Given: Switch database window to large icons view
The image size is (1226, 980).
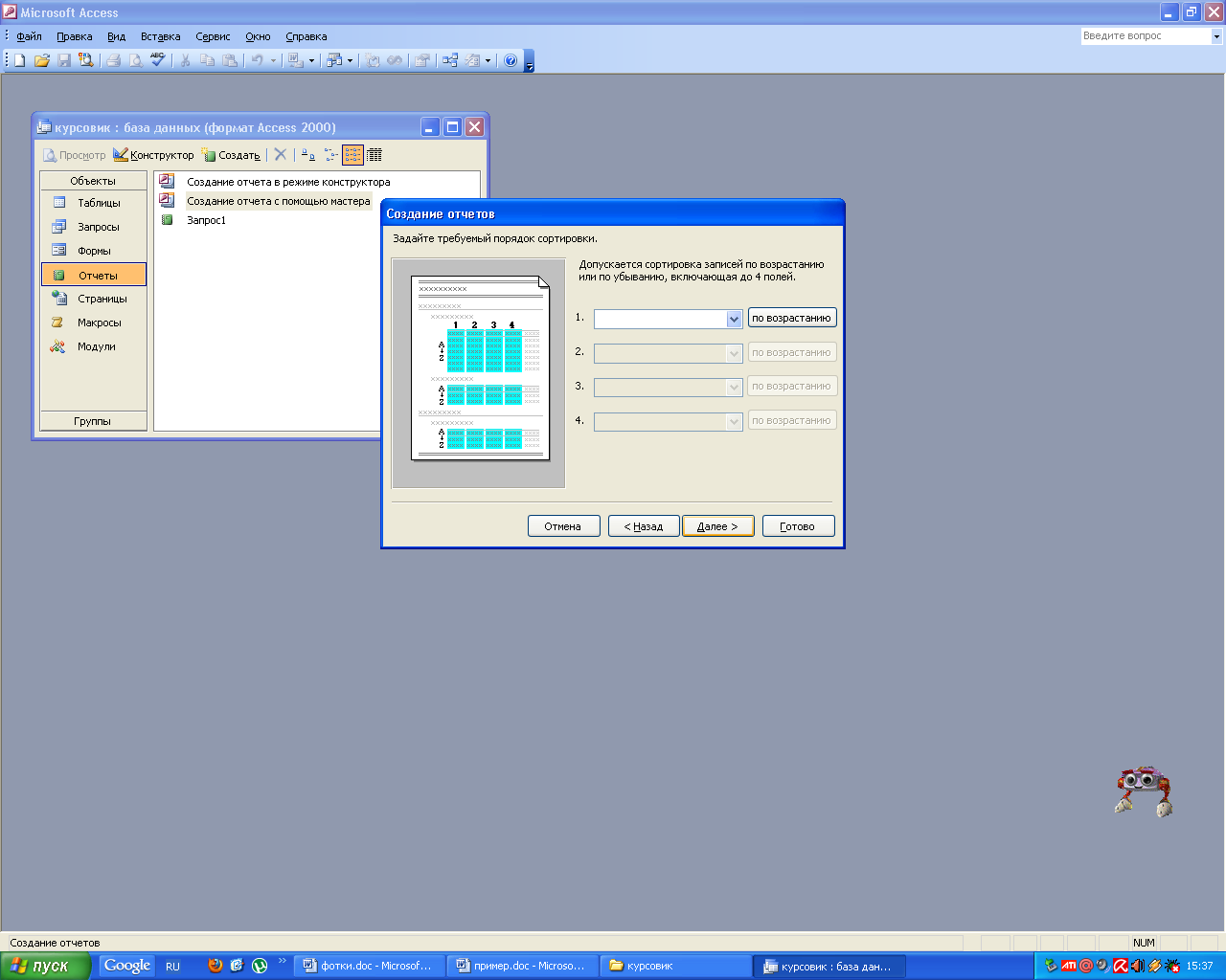Looking at the screenshot, I should tap(307, 154).
